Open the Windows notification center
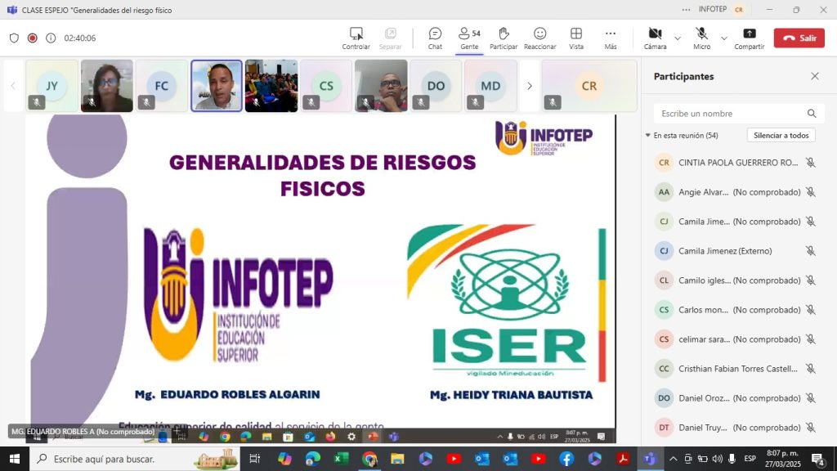Image resolution: width=837 pixels, height=471 pixels. [x=817, y=459]
